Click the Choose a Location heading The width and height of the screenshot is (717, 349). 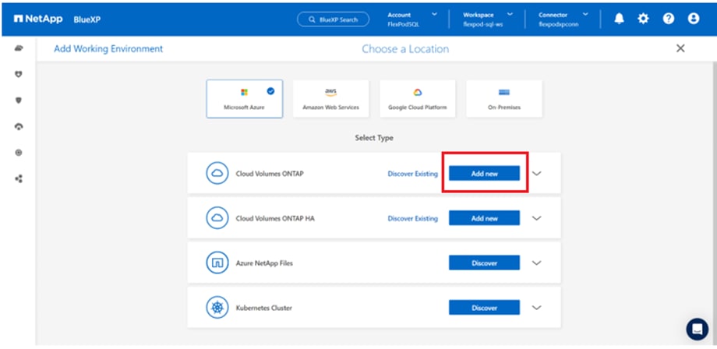pos(405,49)
